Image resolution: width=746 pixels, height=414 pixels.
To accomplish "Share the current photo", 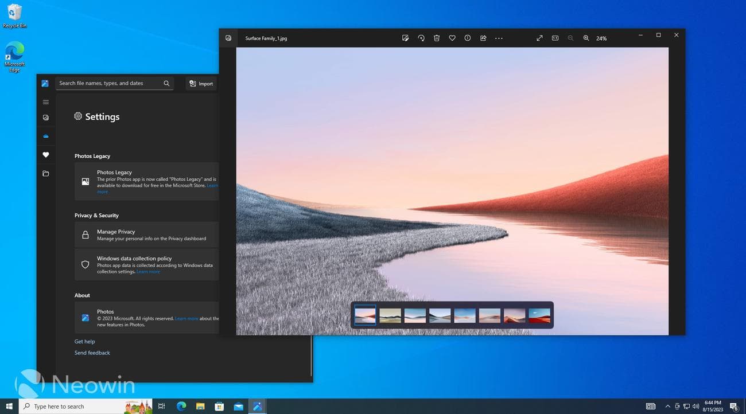I will [483, 38].
